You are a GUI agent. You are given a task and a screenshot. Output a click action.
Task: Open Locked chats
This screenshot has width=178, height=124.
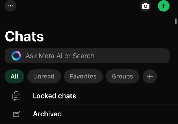click(x=88, y=96)
